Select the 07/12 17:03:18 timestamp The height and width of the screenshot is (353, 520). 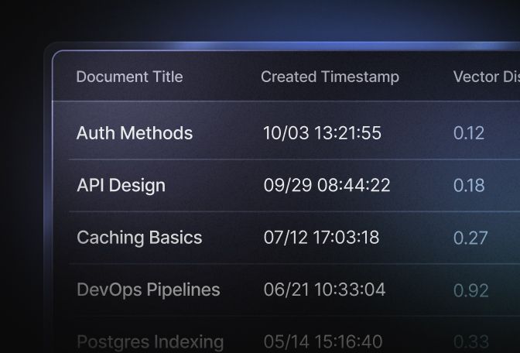click(321, 238)
